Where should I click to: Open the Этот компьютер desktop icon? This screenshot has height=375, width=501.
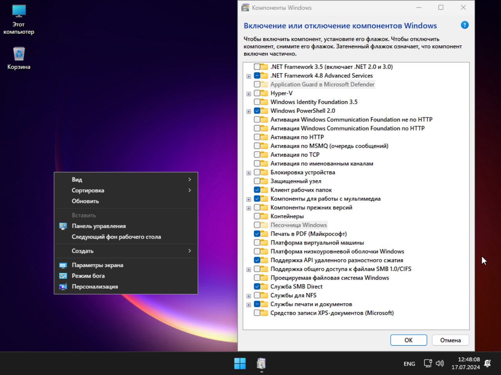point(19,20)
